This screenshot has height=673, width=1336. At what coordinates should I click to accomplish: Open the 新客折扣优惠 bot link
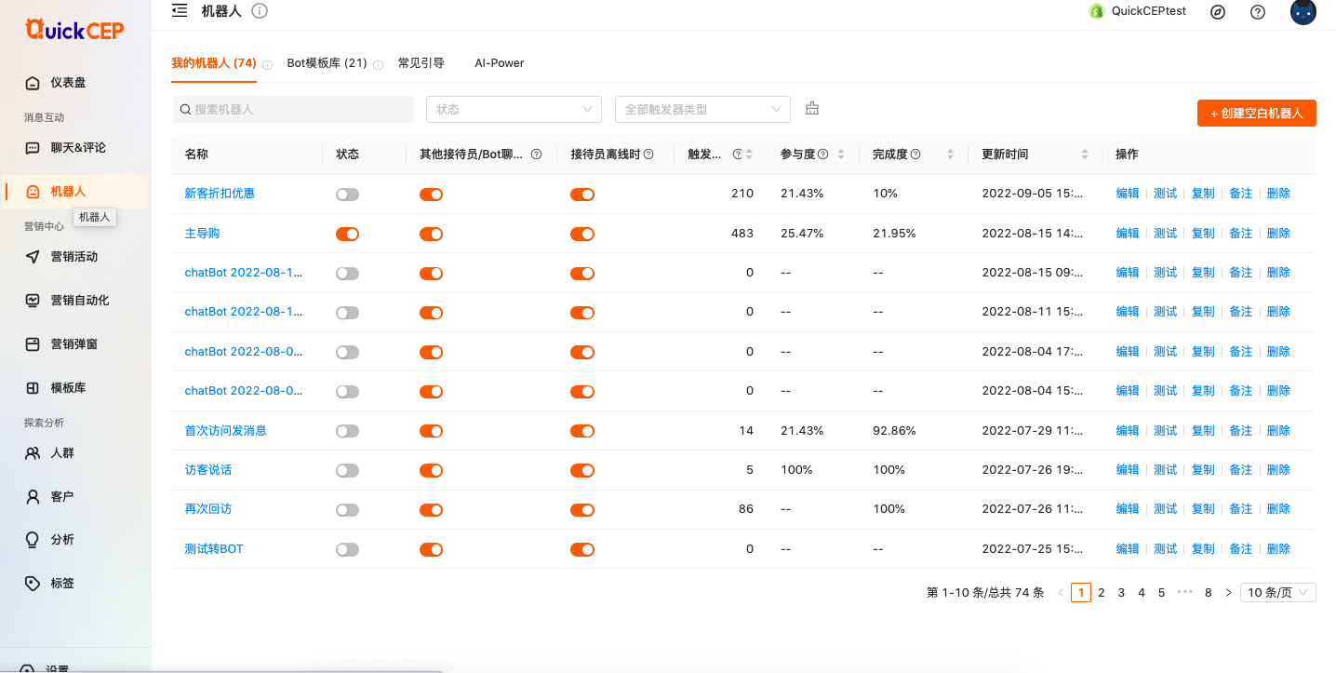coord(220,194)
